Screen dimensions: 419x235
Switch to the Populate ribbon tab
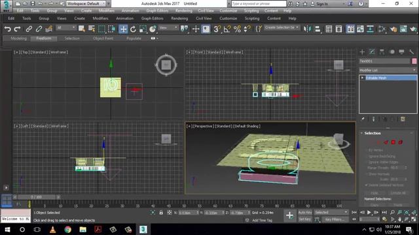134,39
